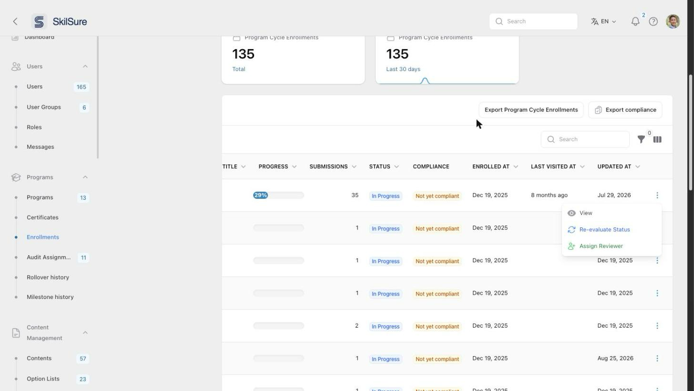Choose Assign Reviewer menu option
The image size is (694, 391).
coord(612,247)
